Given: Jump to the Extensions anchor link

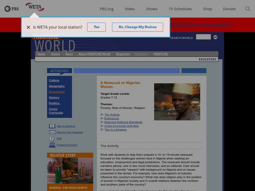Looking at the screenshot, I should click(x=112, y=118).
